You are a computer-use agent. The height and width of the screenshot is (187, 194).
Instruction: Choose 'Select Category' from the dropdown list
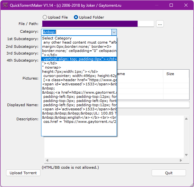tap(57, 38)
